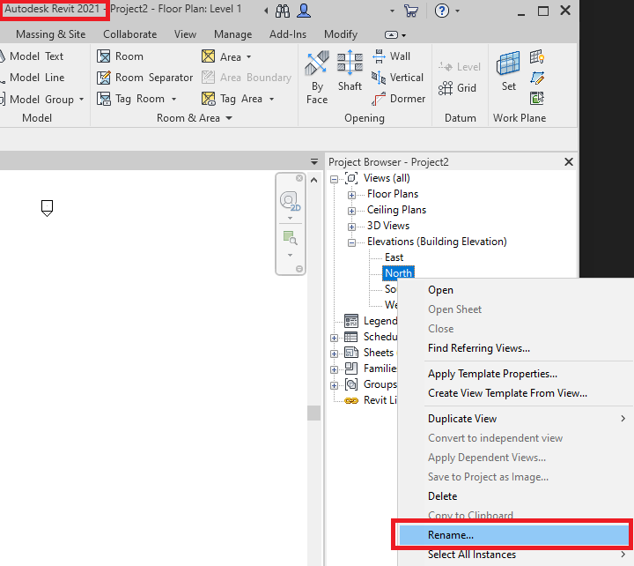Viewport: 634px width, 566px height.
Task: Expand the Sheets tree node
Action: click(334, 354)
